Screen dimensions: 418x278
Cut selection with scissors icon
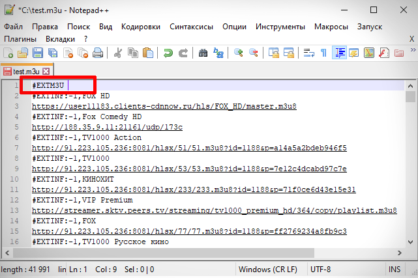coord(118,53)
